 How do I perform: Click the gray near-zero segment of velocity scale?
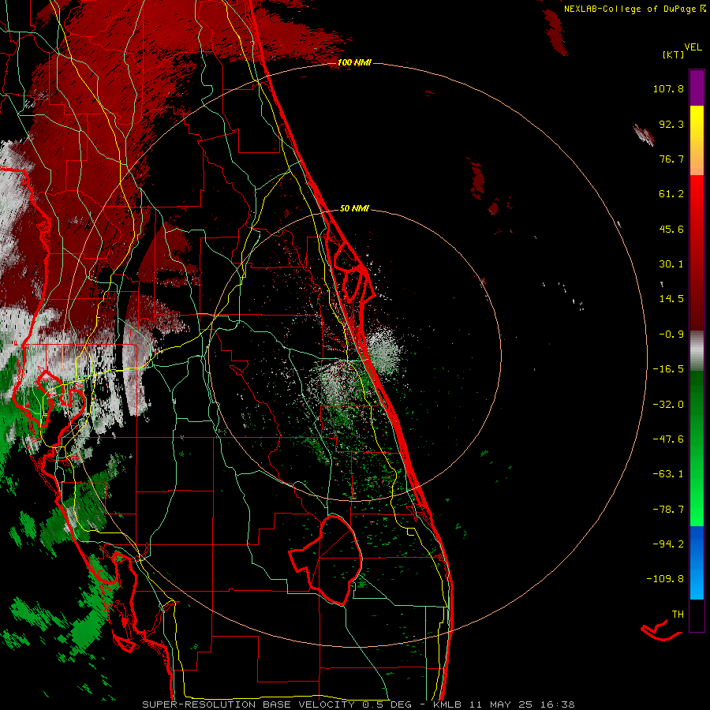pyautogui.click(x=697, y=351)
